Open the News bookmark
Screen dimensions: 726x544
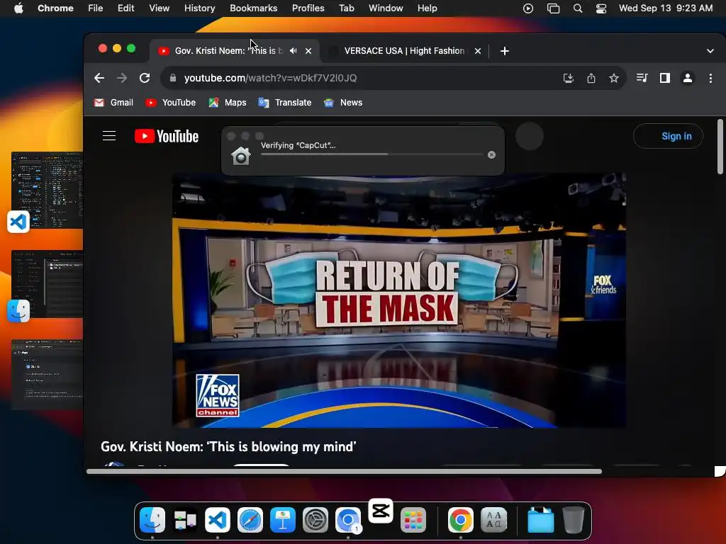click(343, 103)
